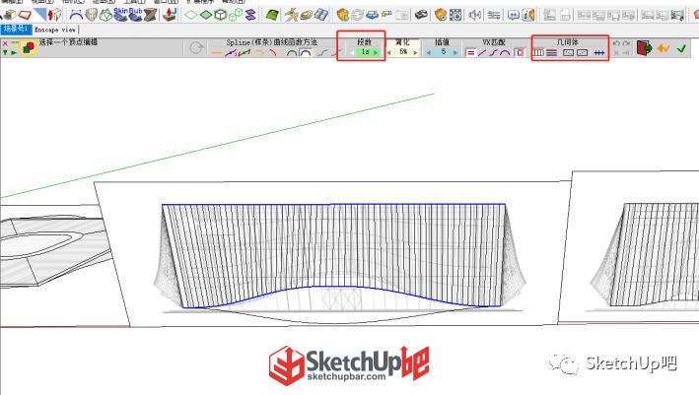This screenshot has height=395, width=699.
Task: Click the small undo arrow on curve toolbar
Action: pyautogui.click(x=616, y=43)
